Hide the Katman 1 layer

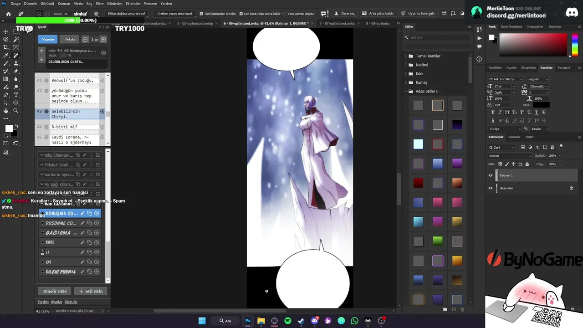491,175
